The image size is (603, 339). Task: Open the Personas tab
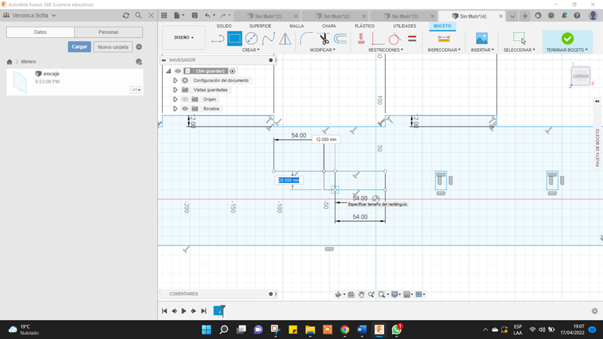coord(108,32)
